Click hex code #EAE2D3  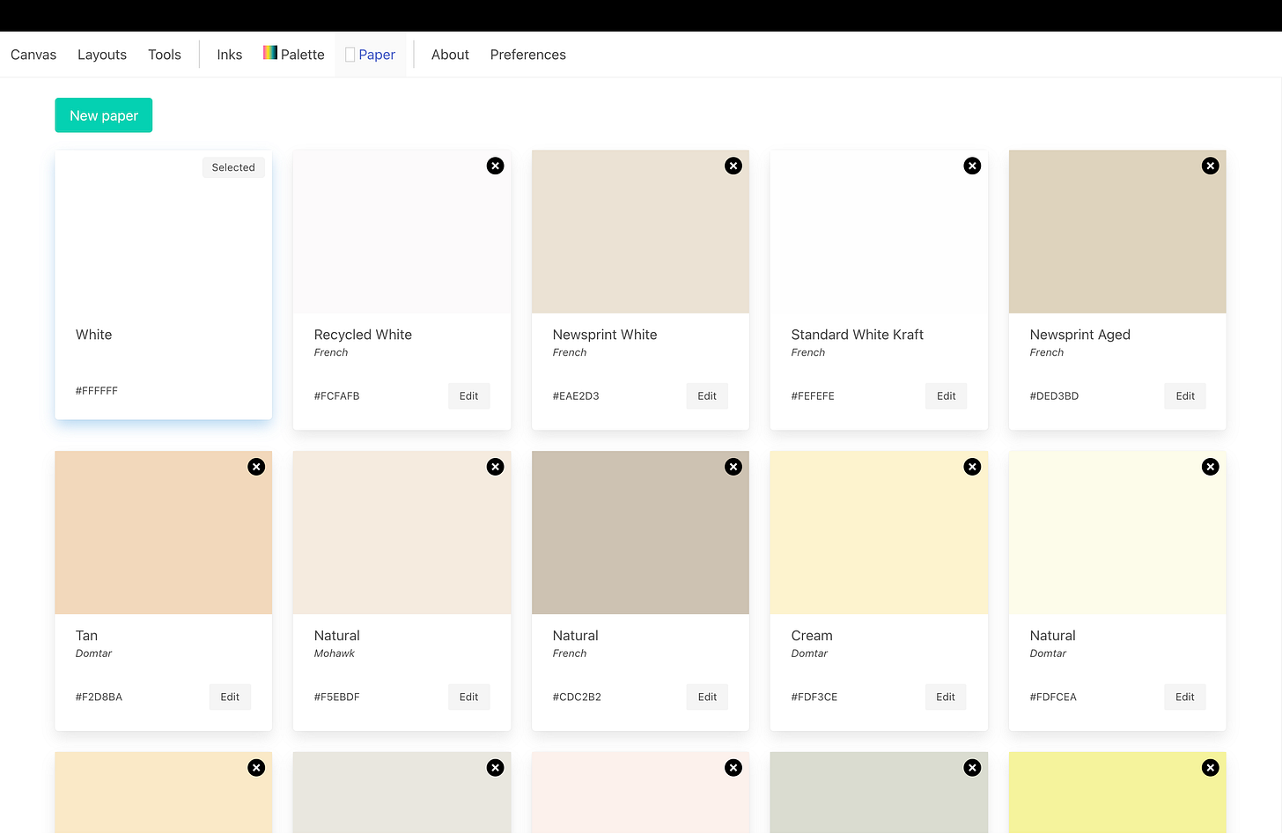coord(576,396)
